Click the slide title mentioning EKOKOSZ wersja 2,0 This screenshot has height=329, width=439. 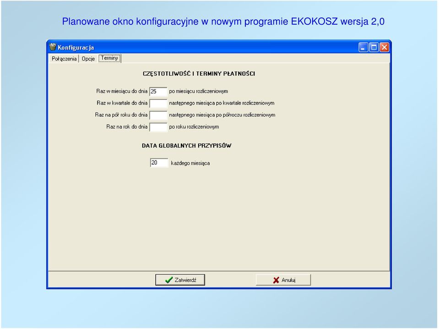[x=223, y=22]
